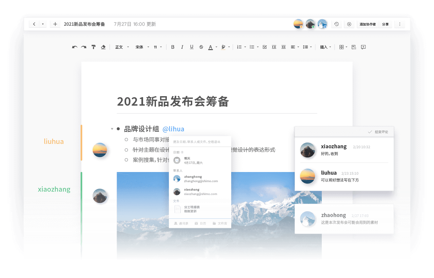
Task: Switch to 日历 calendar tab
Action: [200, 223]
